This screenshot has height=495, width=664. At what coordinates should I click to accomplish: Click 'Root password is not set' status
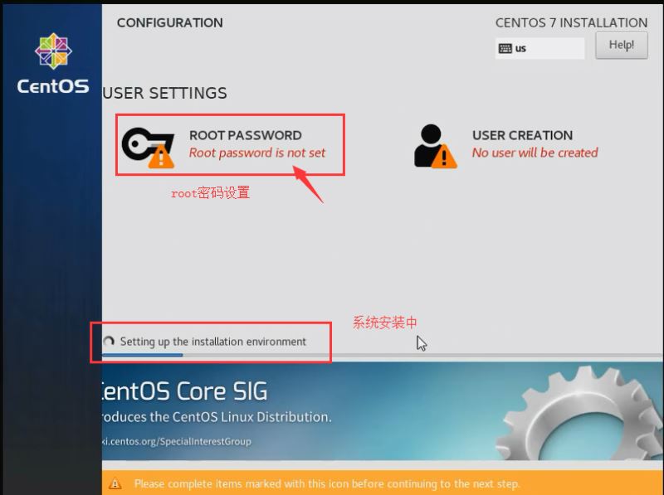pos(257,153)
